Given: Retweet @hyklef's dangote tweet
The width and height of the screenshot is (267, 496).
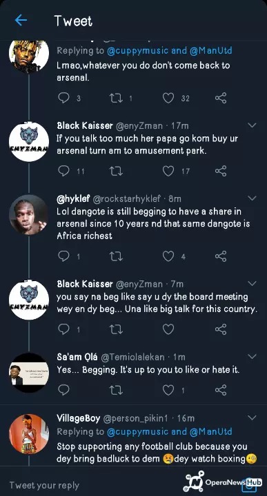Looking at the screenshot, I should point(116,256).
